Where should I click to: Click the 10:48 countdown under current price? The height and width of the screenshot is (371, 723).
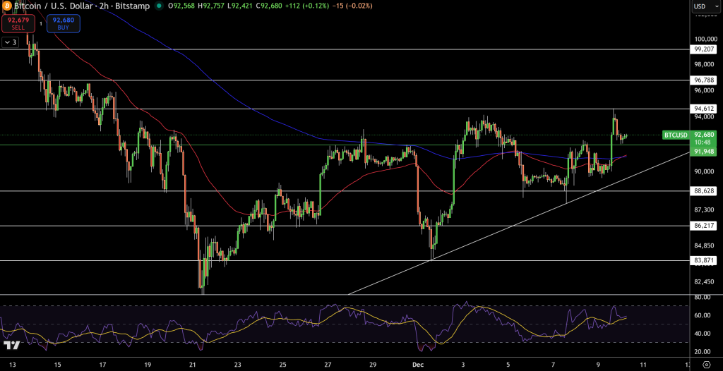pos(704,142)
